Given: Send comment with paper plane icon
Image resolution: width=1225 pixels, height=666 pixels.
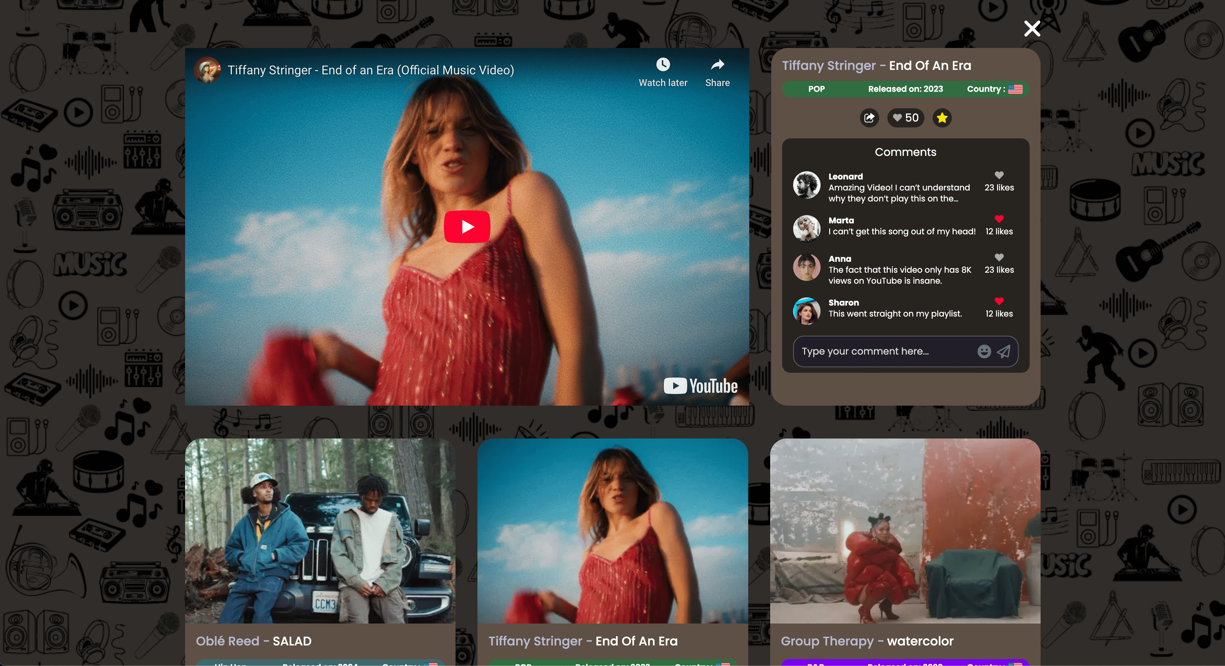Looking at the screenshot, I should [1003, 351].
